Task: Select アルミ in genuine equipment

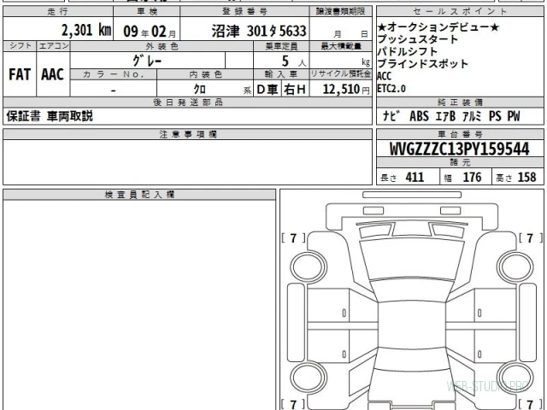Action: (x=472, y=116)
